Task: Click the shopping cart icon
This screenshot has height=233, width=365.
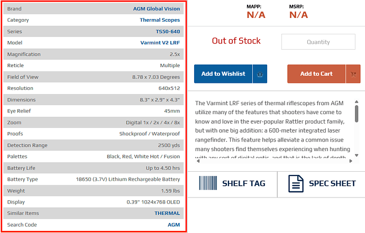Action: tap(353, 74)
